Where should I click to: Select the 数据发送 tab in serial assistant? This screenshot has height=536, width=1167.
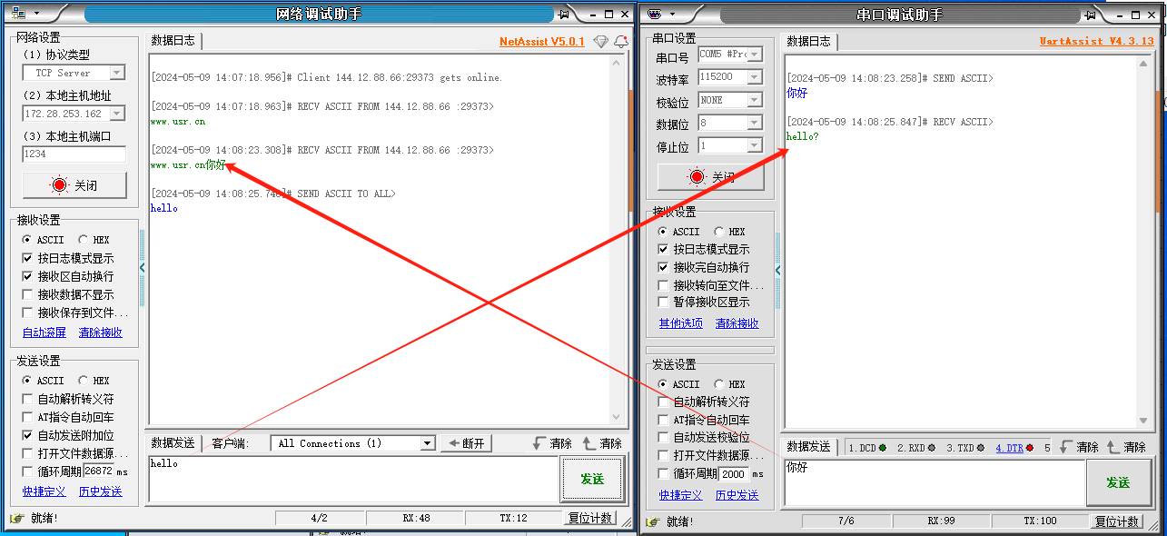[x=808, y=447]
